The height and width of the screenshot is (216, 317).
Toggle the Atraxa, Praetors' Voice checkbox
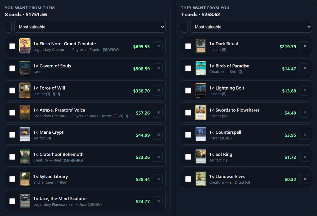pyautogui.click(x=12, y=112)
